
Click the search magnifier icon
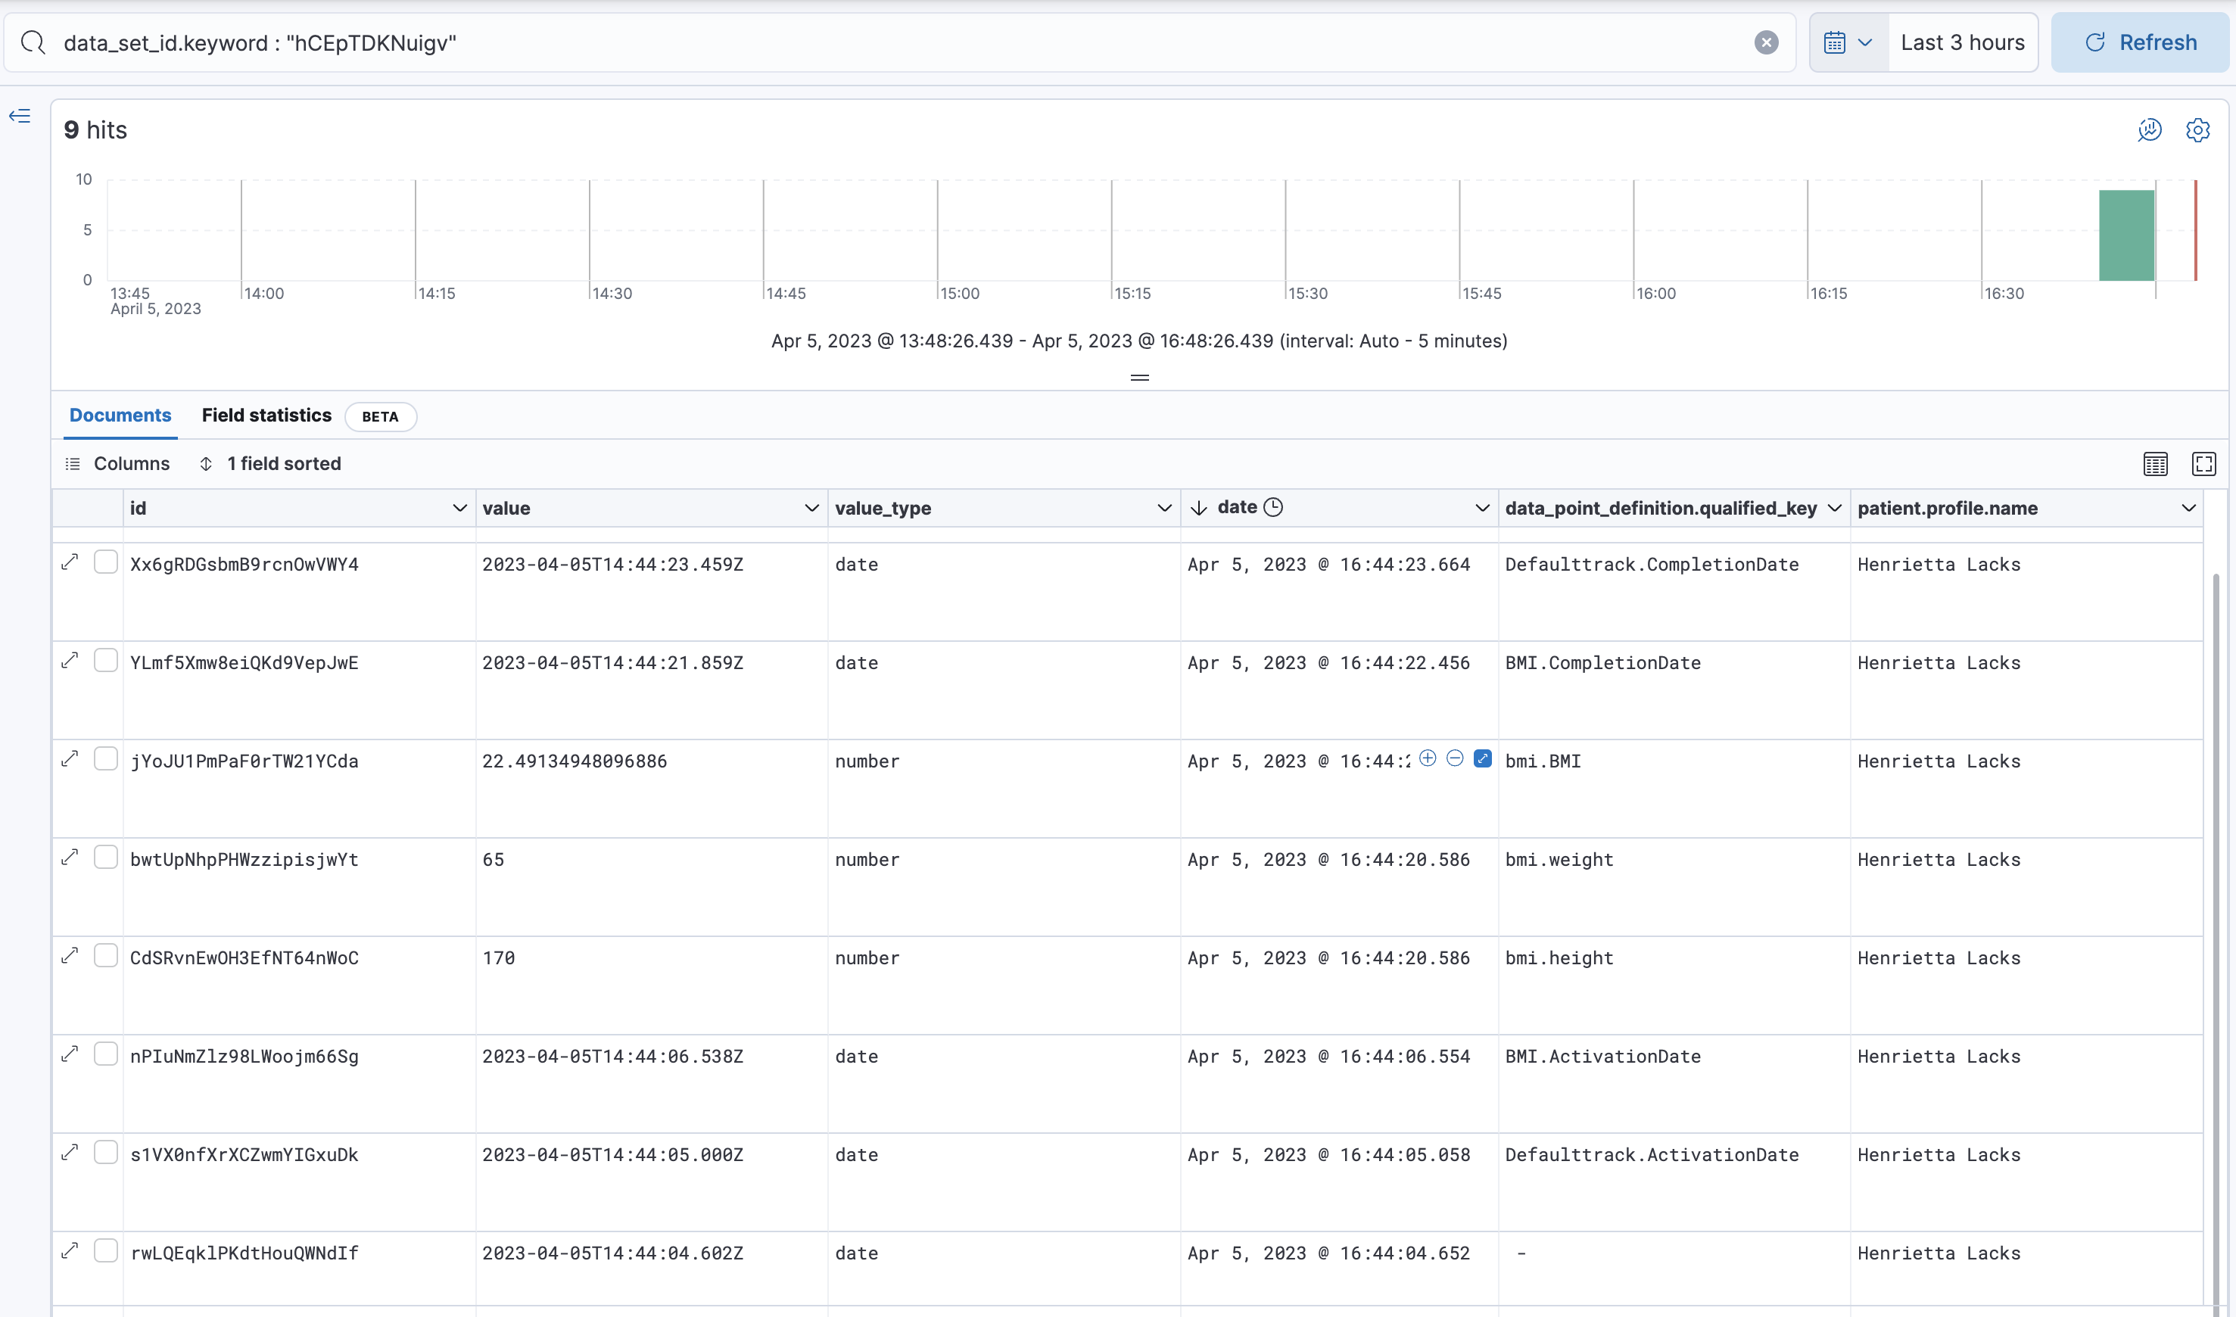(33, 42)
